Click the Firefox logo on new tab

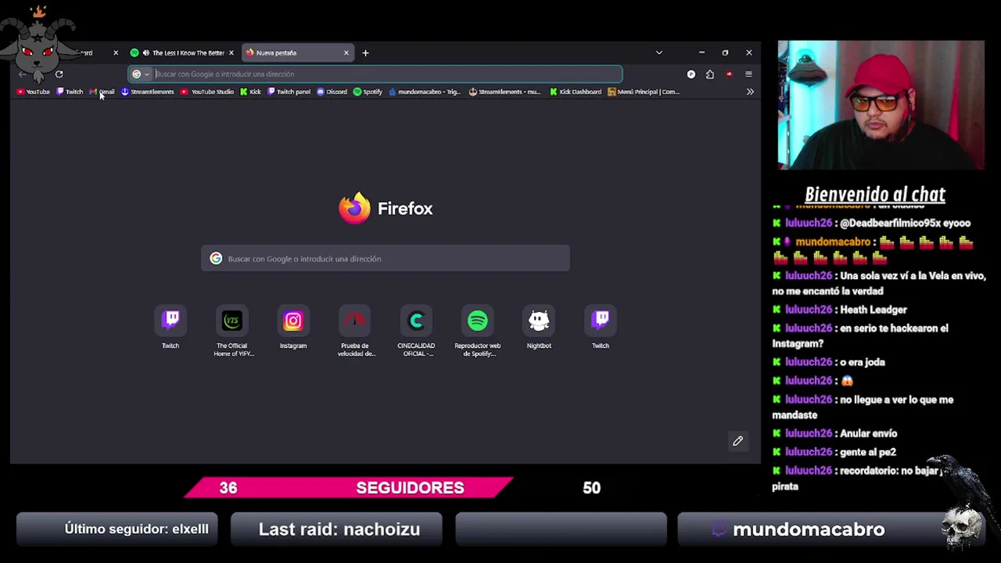[354, 208]
